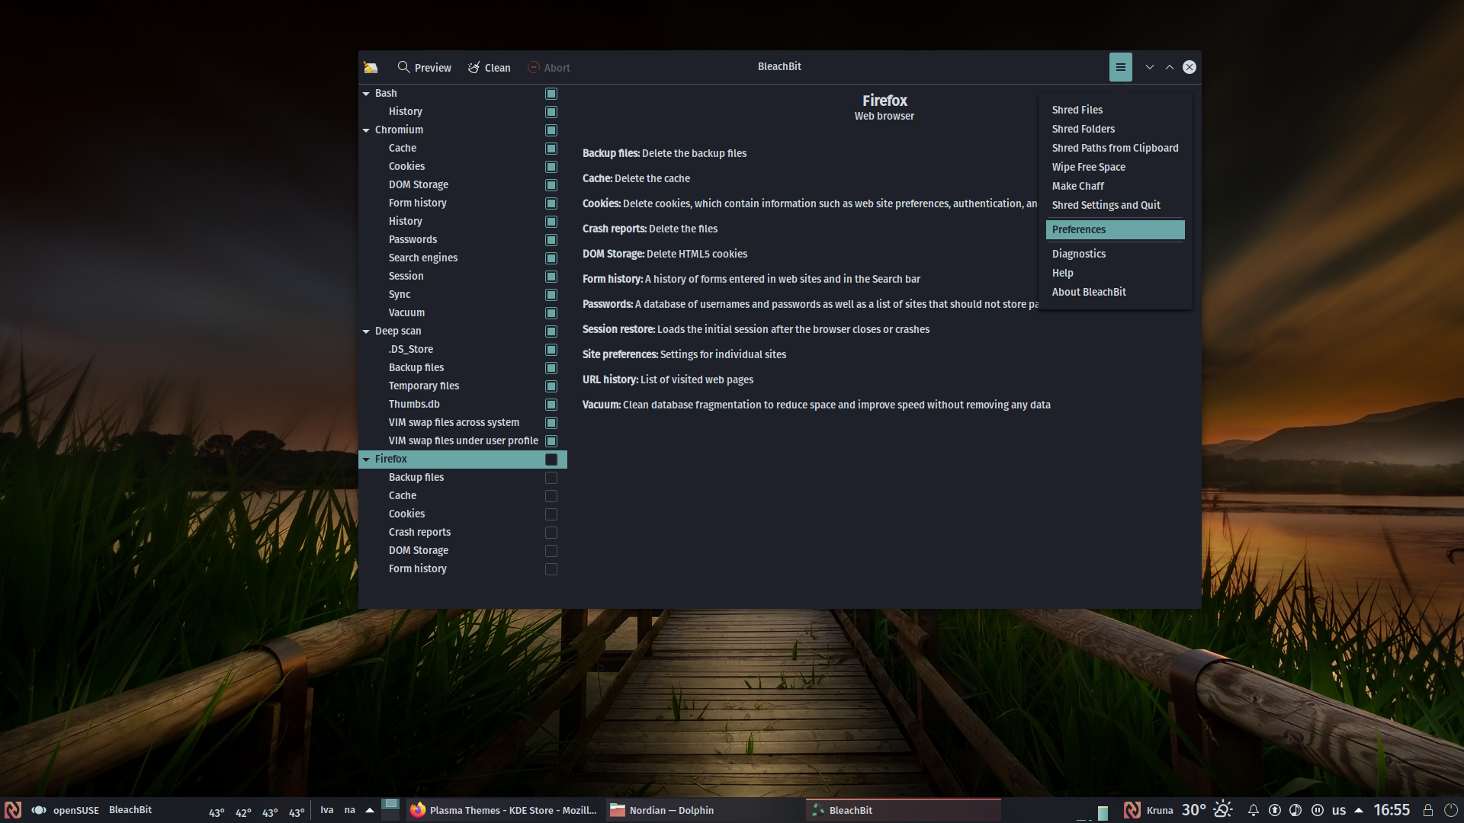Check the Firefox Form history checkbox
Viewport: 1464px width, 823px height.
coord(551,569)
